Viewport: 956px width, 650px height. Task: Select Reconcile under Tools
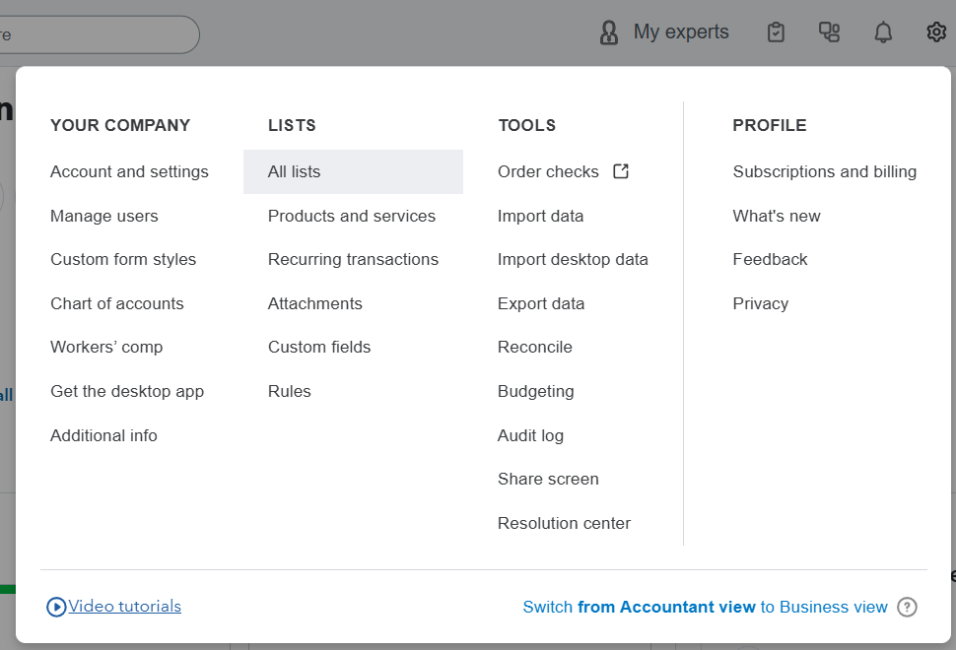tap(534, 347)
